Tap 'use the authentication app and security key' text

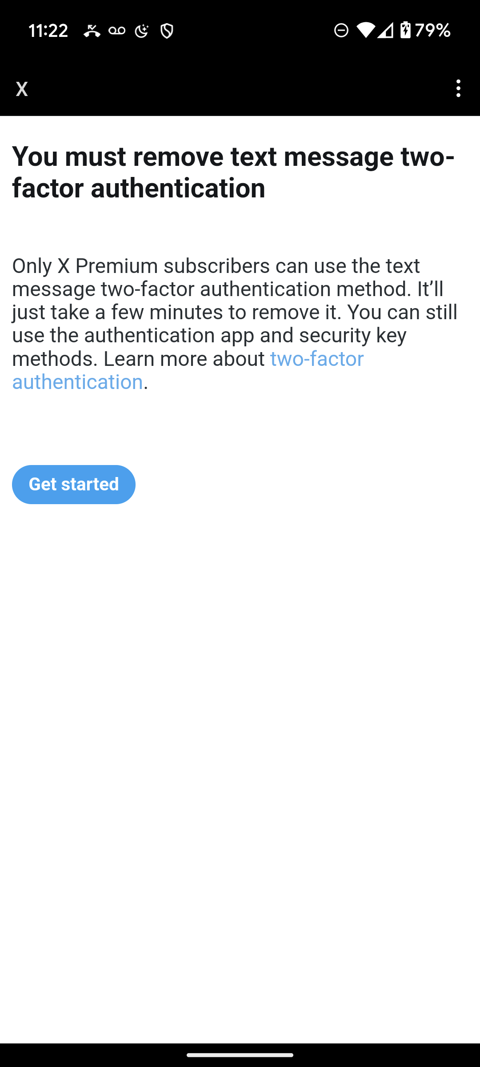(209, 335)
